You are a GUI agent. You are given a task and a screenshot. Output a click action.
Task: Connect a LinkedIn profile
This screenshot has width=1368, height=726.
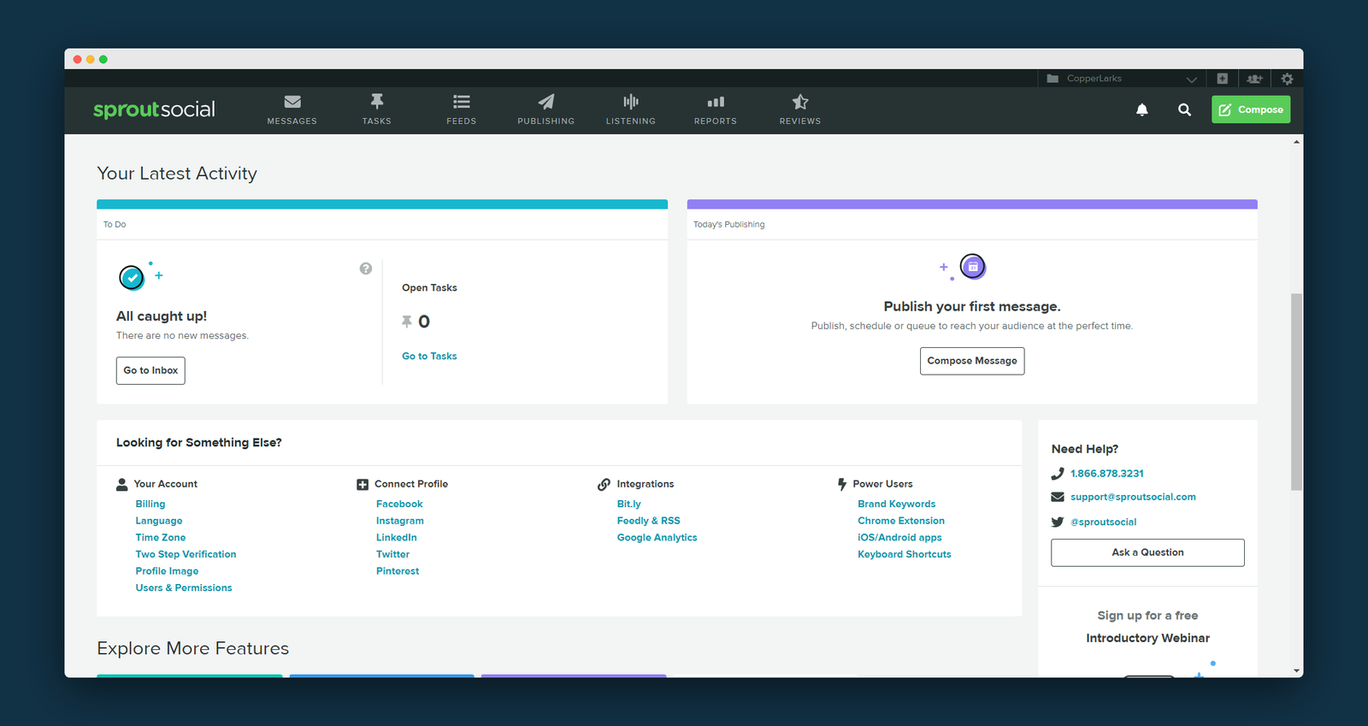coord(397,538)
